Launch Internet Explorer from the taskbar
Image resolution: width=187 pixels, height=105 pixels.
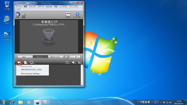[x=12, y=102]
